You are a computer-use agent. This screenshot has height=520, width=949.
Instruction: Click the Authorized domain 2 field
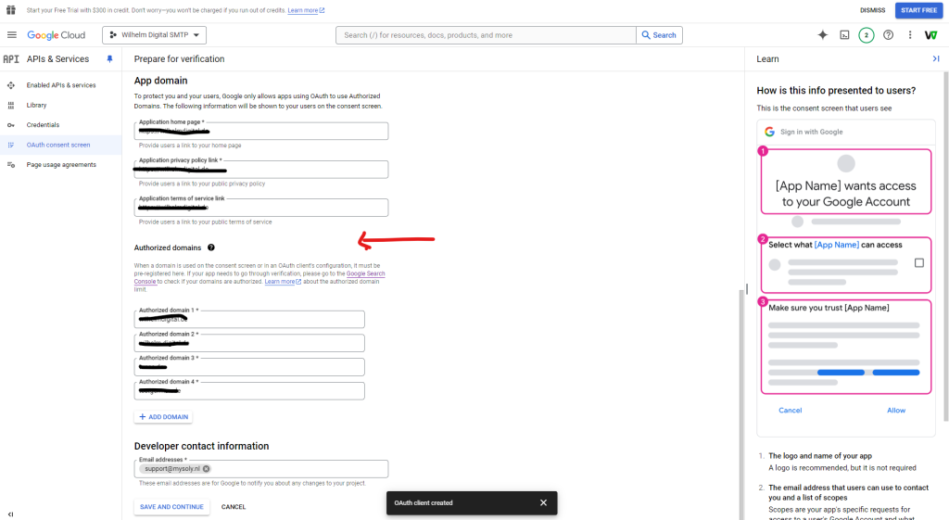pos(249,343)
